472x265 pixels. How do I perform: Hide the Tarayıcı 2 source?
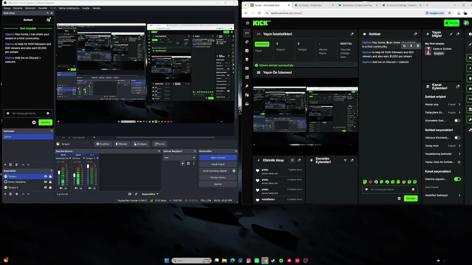[x=46, y=187]
